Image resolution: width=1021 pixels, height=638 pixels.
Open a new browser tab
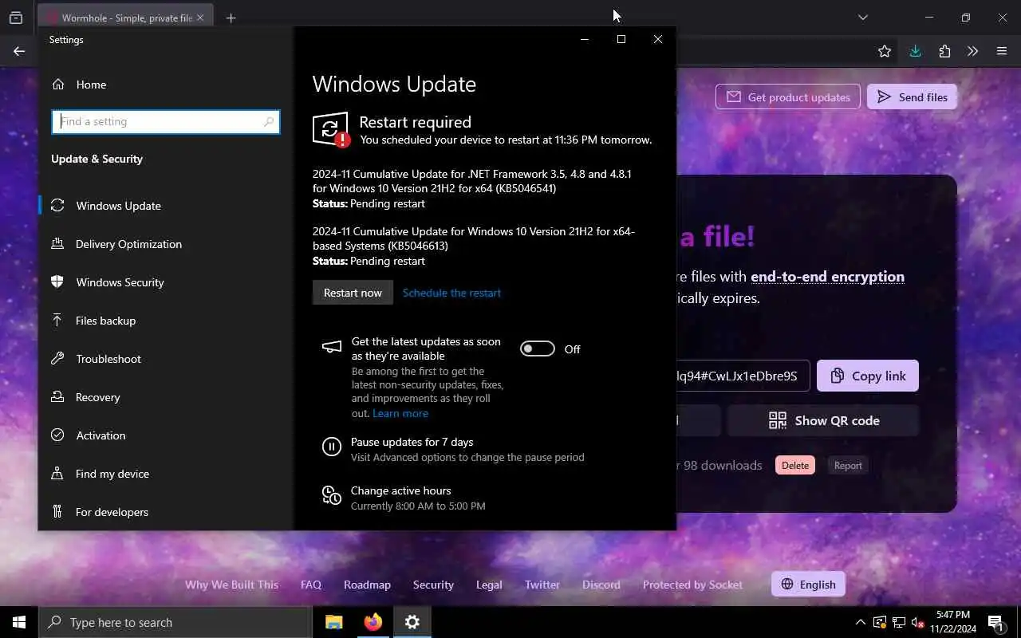(x=231, y=18)
